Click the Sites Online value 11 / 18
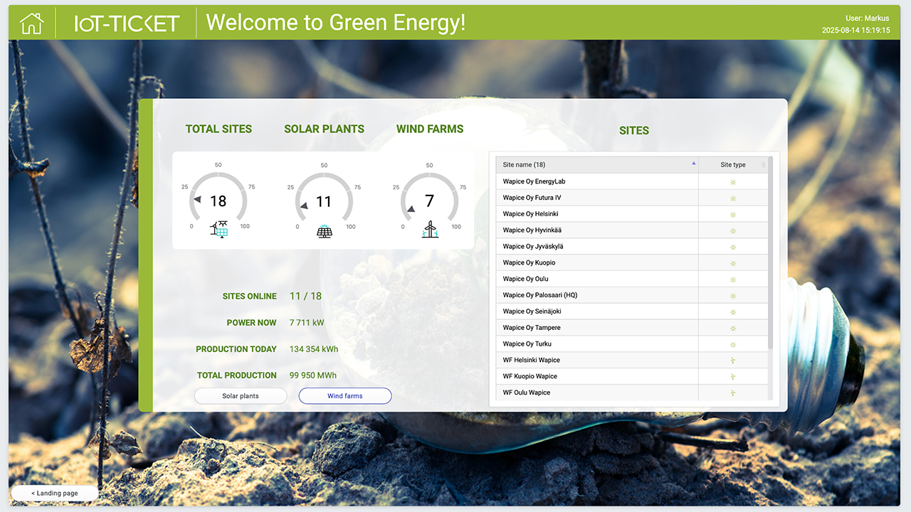911x512 pixels. tap(305, 297)
